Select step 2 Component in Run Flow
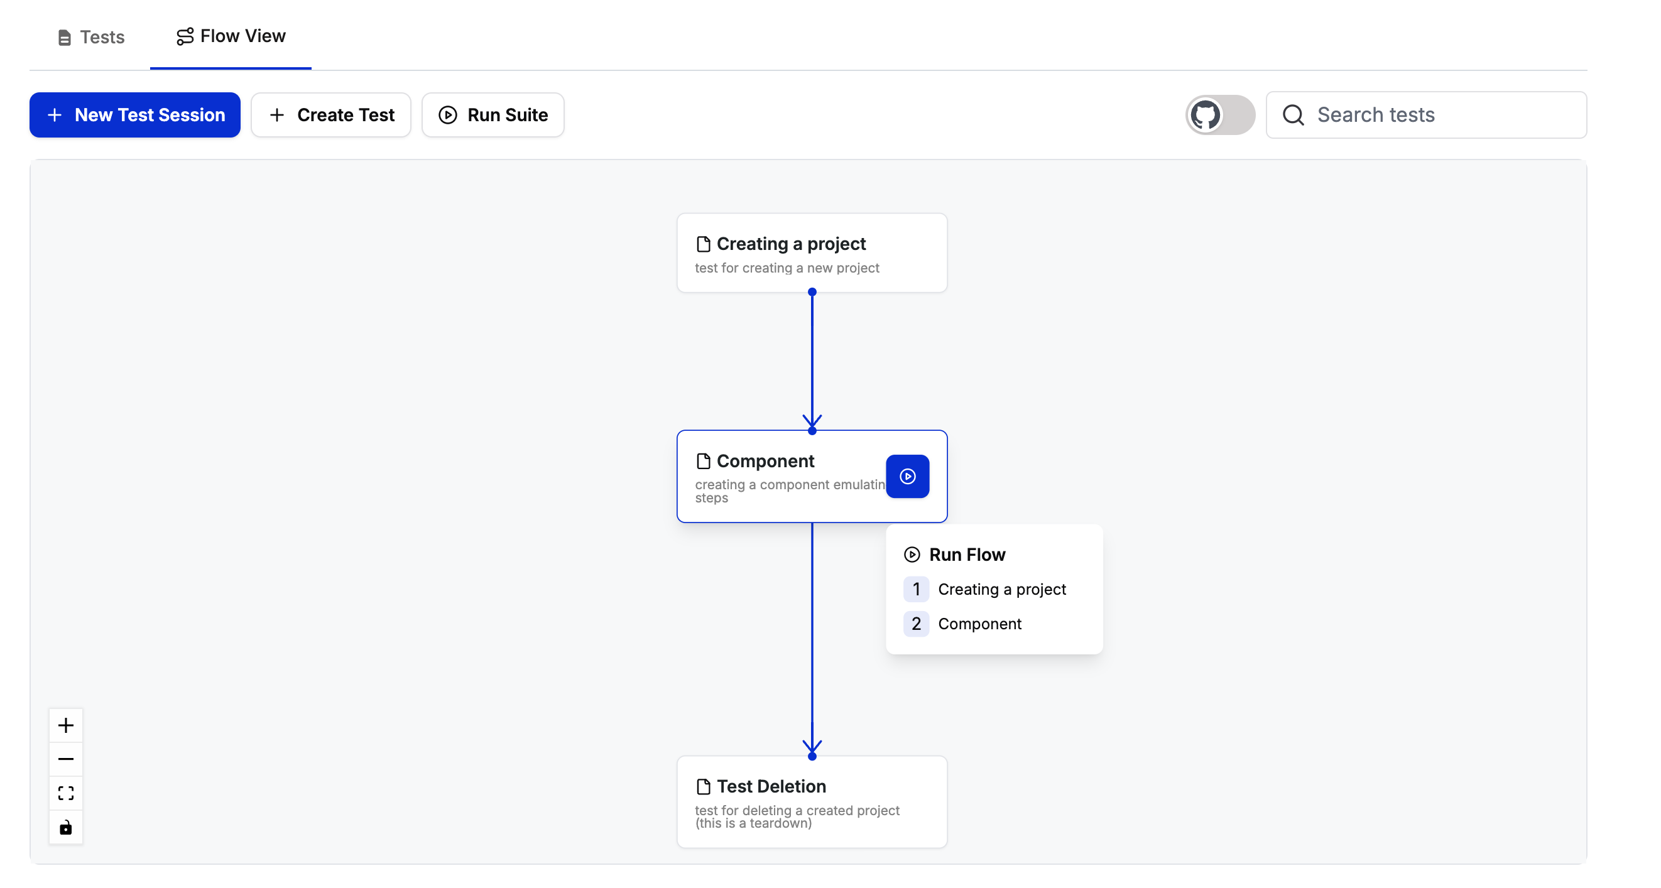 979,624
